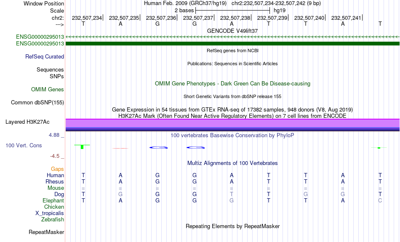The image size is (400, 242).
Task: Click the faded T base in Dog row
Action: coord(232,194)
